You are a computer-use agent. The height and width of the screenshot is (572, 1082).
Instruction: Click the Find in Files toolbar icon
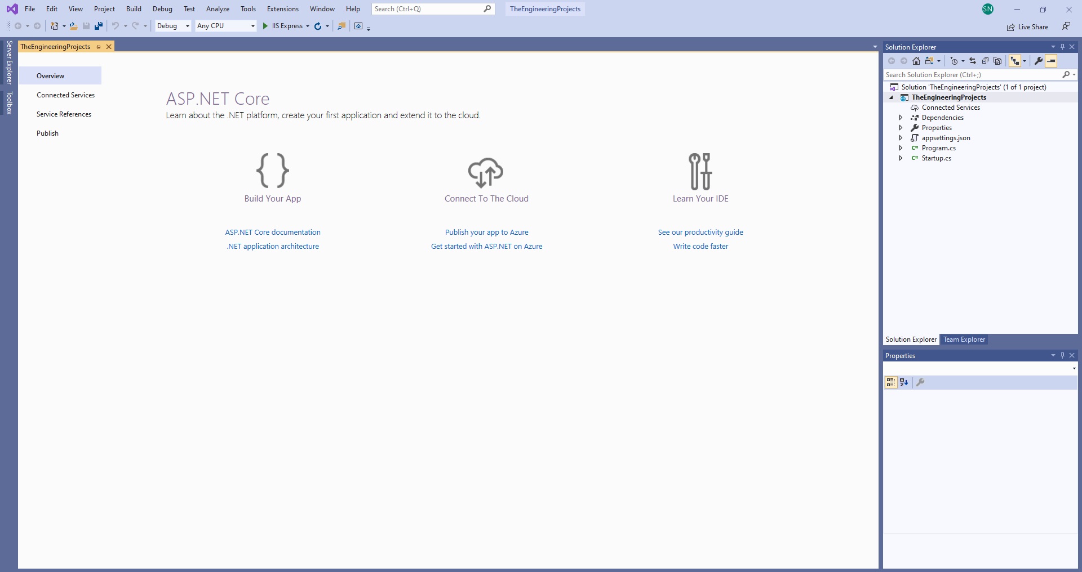pyautogui.click(x=342, y=26)
